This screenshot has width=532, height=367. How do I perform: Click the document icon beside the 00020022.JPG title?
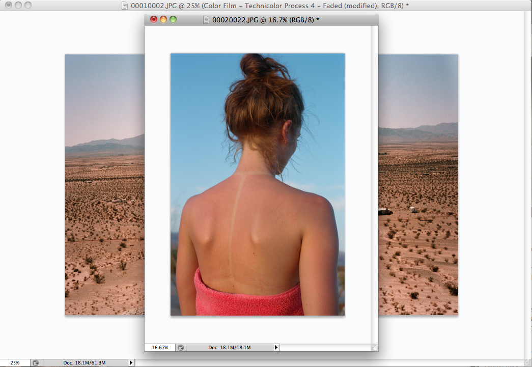[206, 20]
